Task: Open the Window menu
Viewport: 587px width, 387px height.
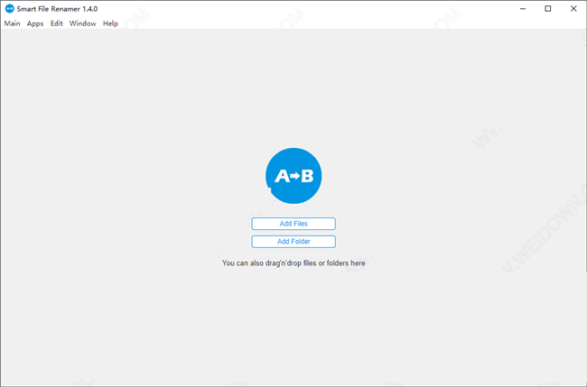Action: pos(83,23)
